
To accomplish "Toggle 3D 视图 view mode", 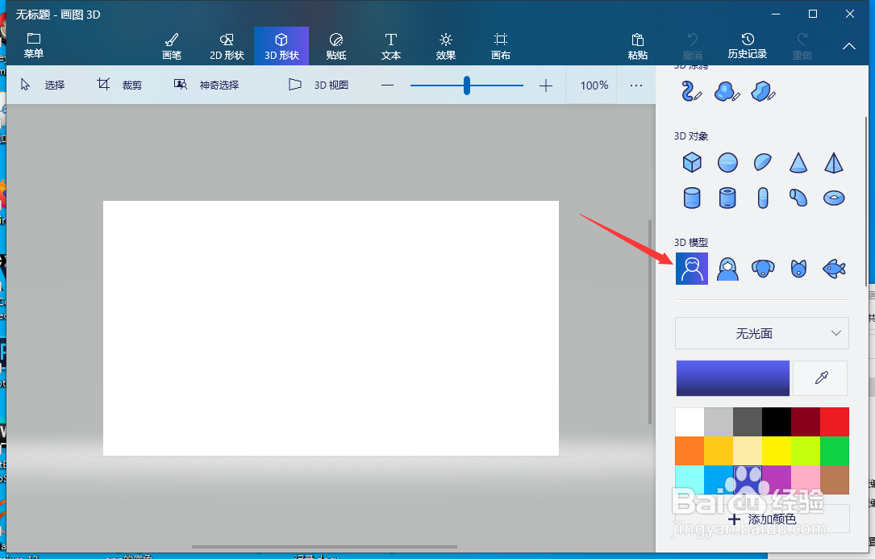I will coord(319,85).
